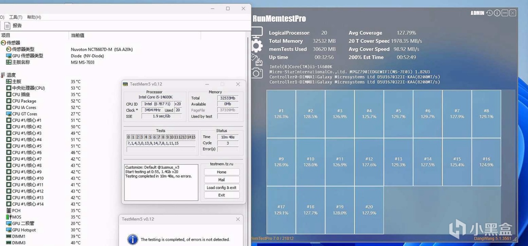
Task: Click the TestMem5 log text area
Action: pos(161,183)
